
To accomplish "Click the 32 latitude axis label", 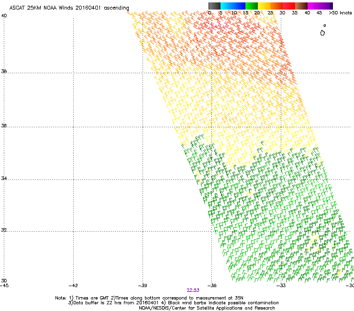I will 4,230.
